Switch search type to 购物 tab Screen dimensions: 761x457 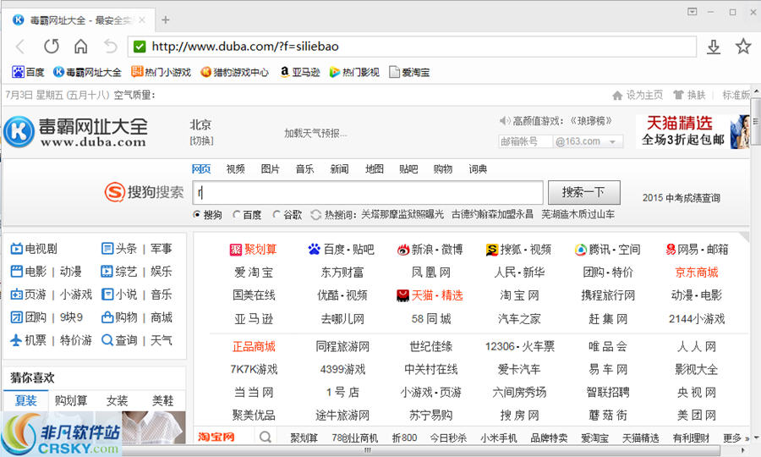click(442, 169)
